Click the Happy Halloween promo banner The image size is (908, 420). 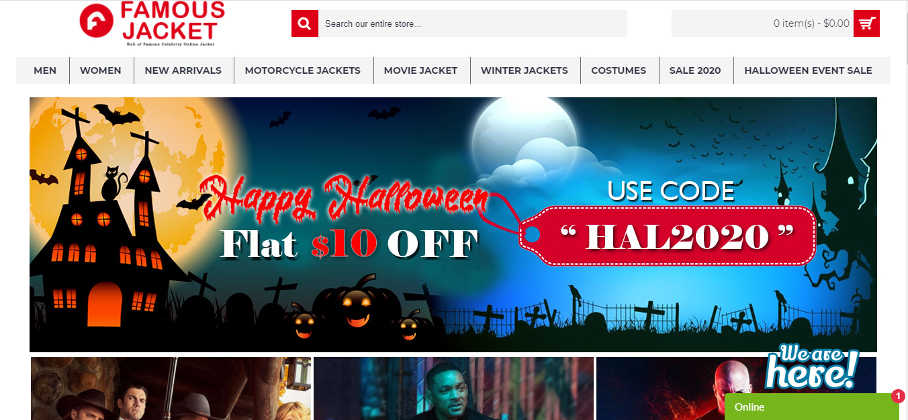[453, 225]
